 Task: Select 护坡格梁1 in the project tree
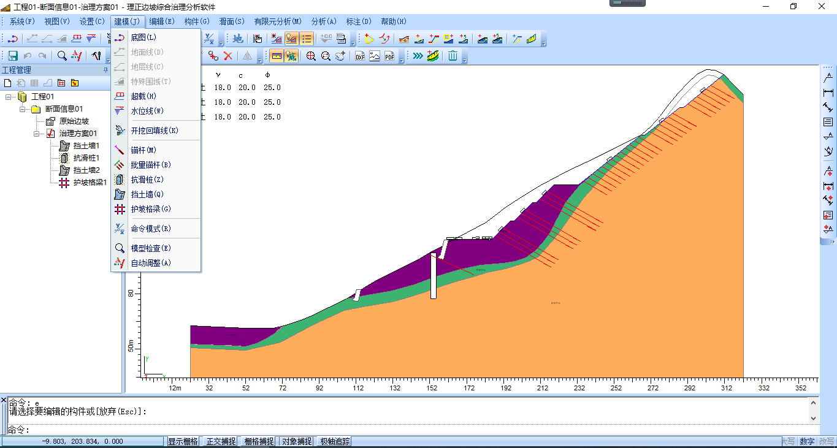pyautogui.click(x=90, y=183)
